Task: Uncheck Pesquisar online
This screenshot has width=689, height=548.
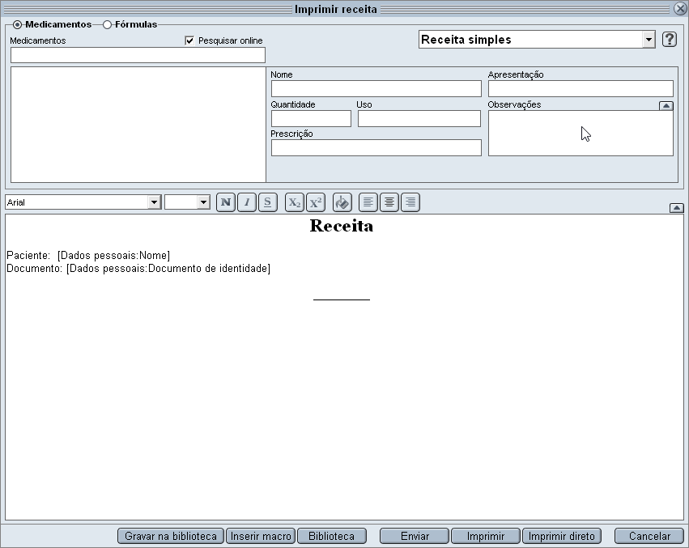Action: (189, 40)
